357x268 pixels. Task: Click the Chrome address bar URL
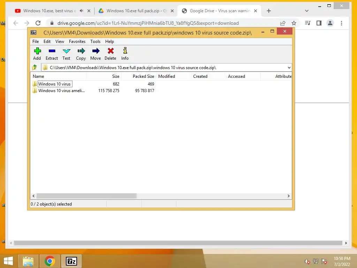click(x=148, y=23)
